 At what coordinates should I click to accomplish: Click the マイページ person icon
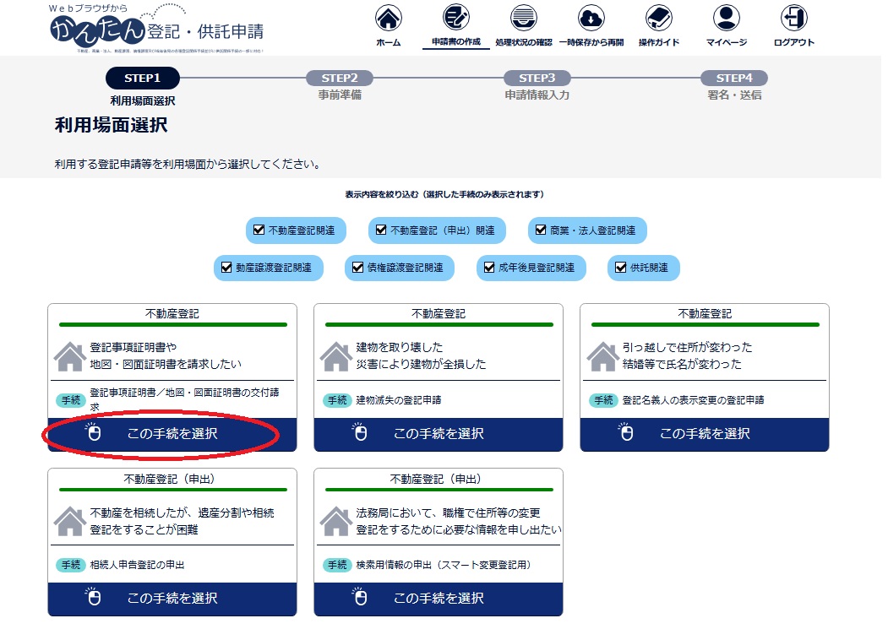coord(727,19)
